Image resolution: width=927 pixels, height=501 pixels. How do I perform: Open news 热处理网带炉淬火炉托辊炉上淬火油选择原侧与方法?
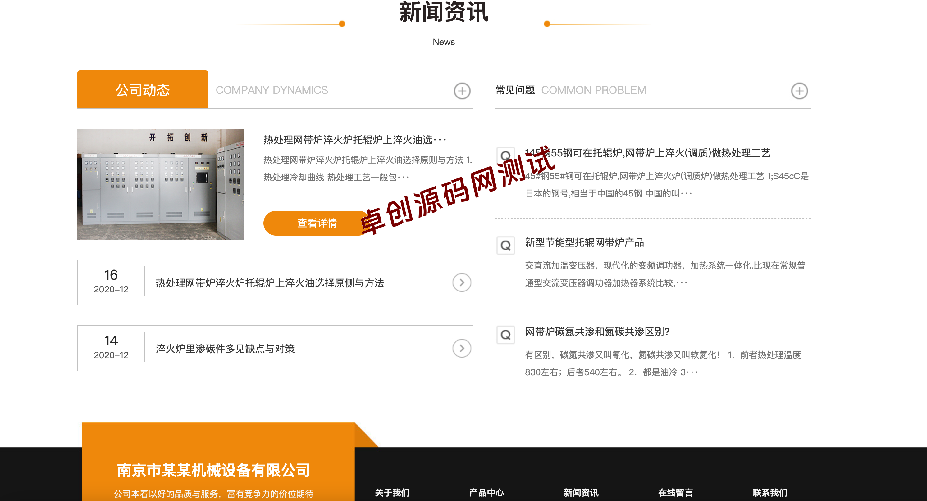point(270,283)
